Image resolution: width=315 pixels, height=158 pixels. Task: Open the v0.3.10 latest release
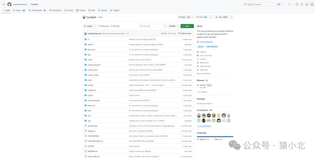[202, 85]
